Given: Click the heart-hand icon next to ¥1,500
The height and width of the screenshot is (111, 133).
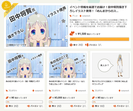Looking at the screenshot, I should (72, 33).
